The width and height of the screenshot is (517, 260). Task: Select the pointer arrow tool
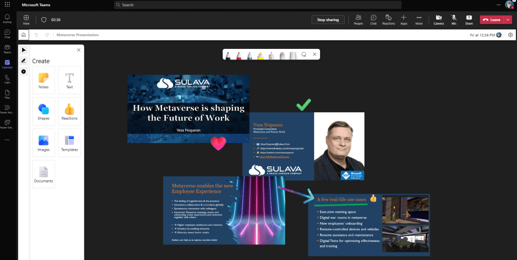coord(24,50)
